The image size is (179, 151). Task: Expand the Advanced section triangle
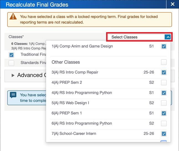[13, 75]
